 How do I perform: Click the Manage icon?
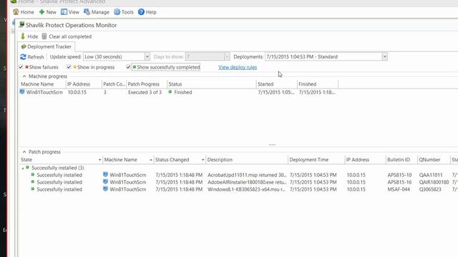point(87,11)
